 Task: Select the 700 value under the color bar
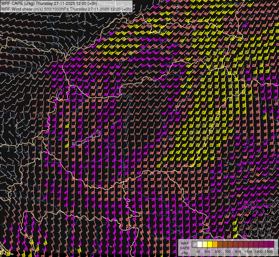pyautogui.click(x=228, y=252)
